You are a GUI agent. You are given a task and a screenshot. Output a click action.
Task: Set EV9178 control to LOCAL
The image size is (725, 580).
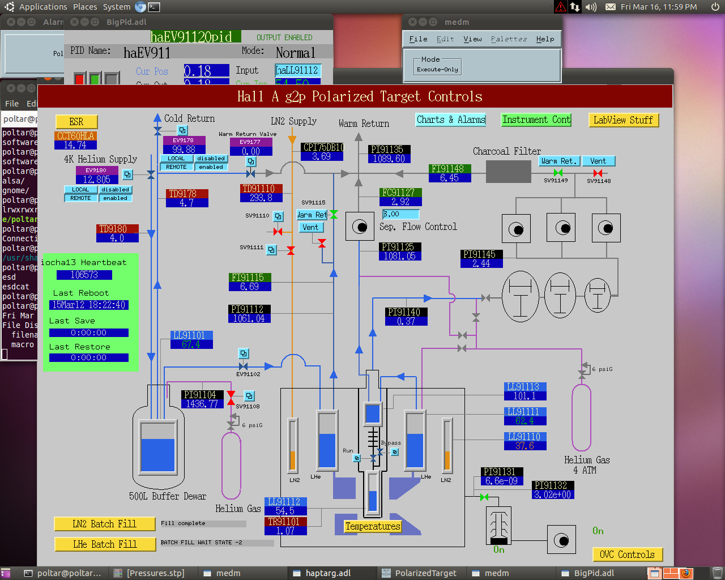tap(176, 159)
